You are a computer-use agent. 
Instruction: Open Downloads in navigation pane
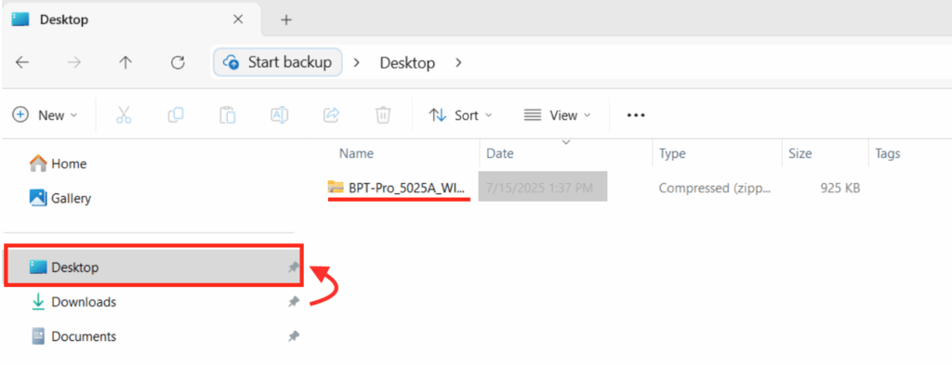(73, 302)
